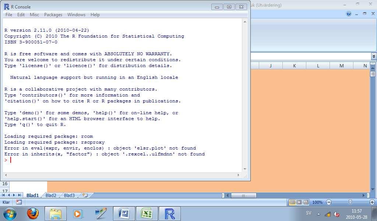377x221 pixels.
Task: Open the zoom dialog via 100% label
Action: (x=317, y=202)
